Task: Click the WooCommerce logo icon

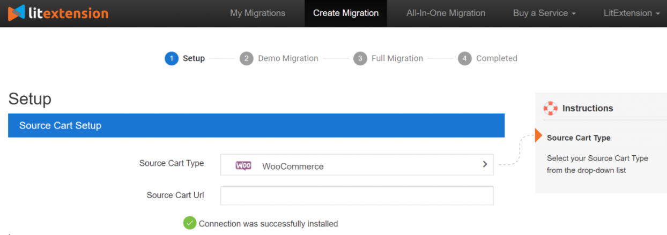Action: click(x=243, y=165)
